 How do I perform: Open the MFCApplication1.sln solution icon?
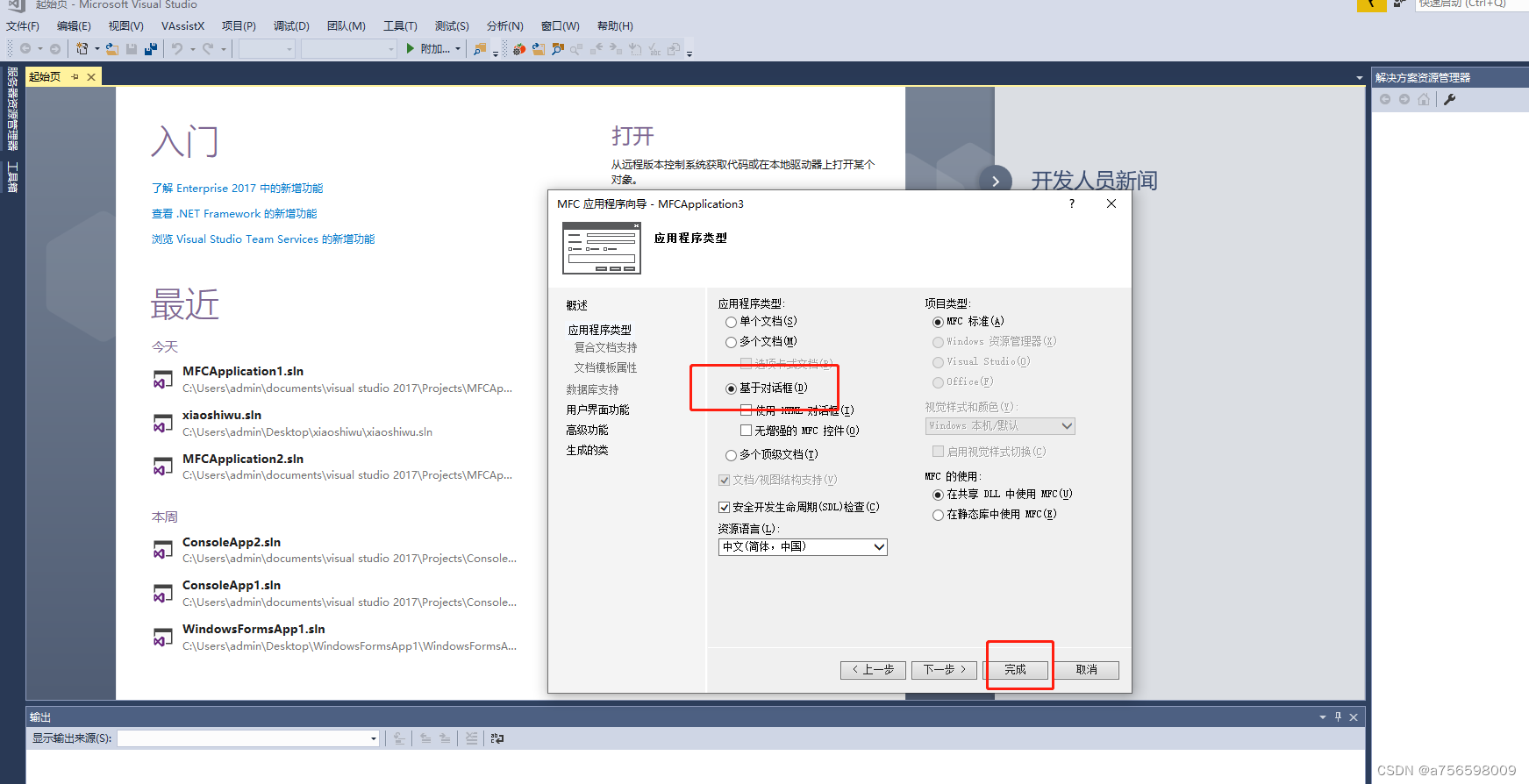pyautogui.click(x=163, y=380)
